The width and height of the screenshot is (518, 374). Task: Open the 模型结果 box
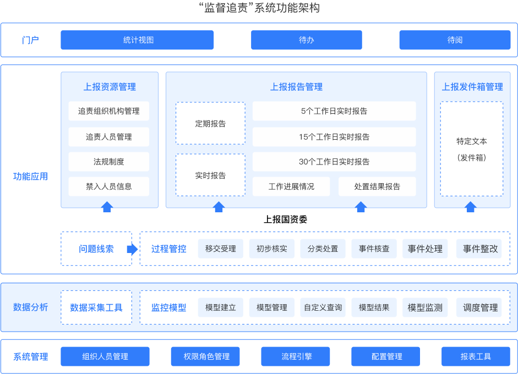point(374,307)
